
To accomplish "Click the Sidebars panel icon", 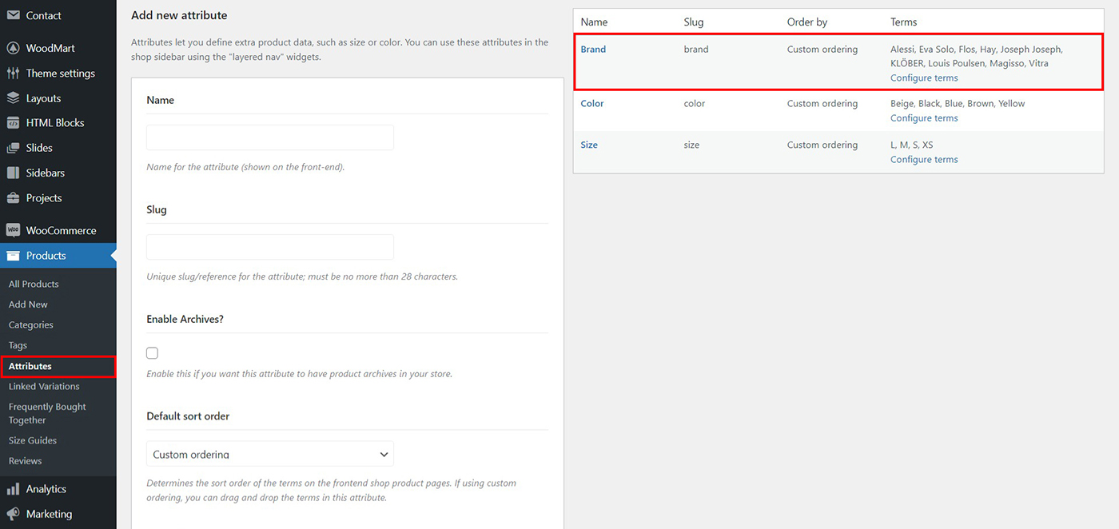I will (x=13, y=173).
